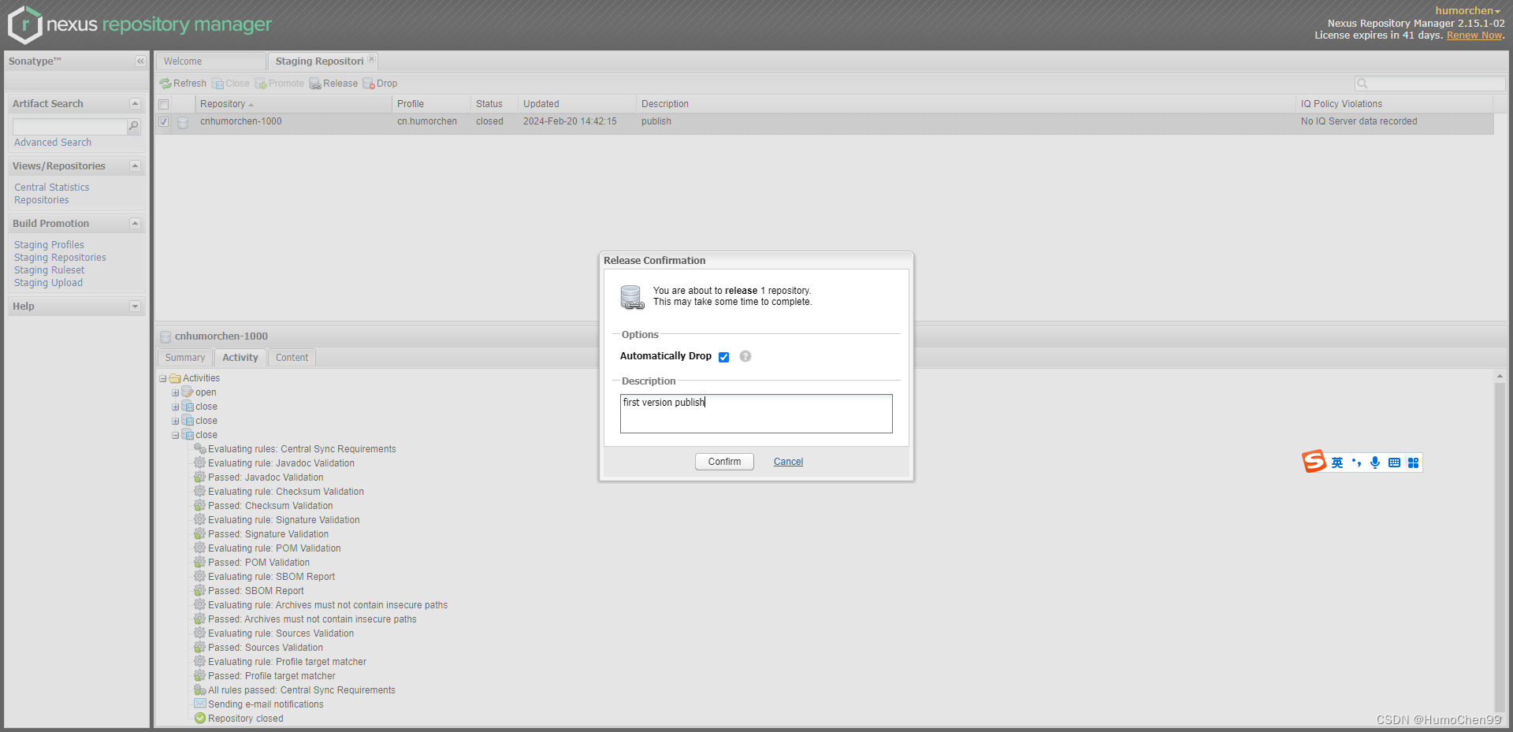
Task: Click the Artifact Search magnifier icon
Action: (x=134, y=126)
